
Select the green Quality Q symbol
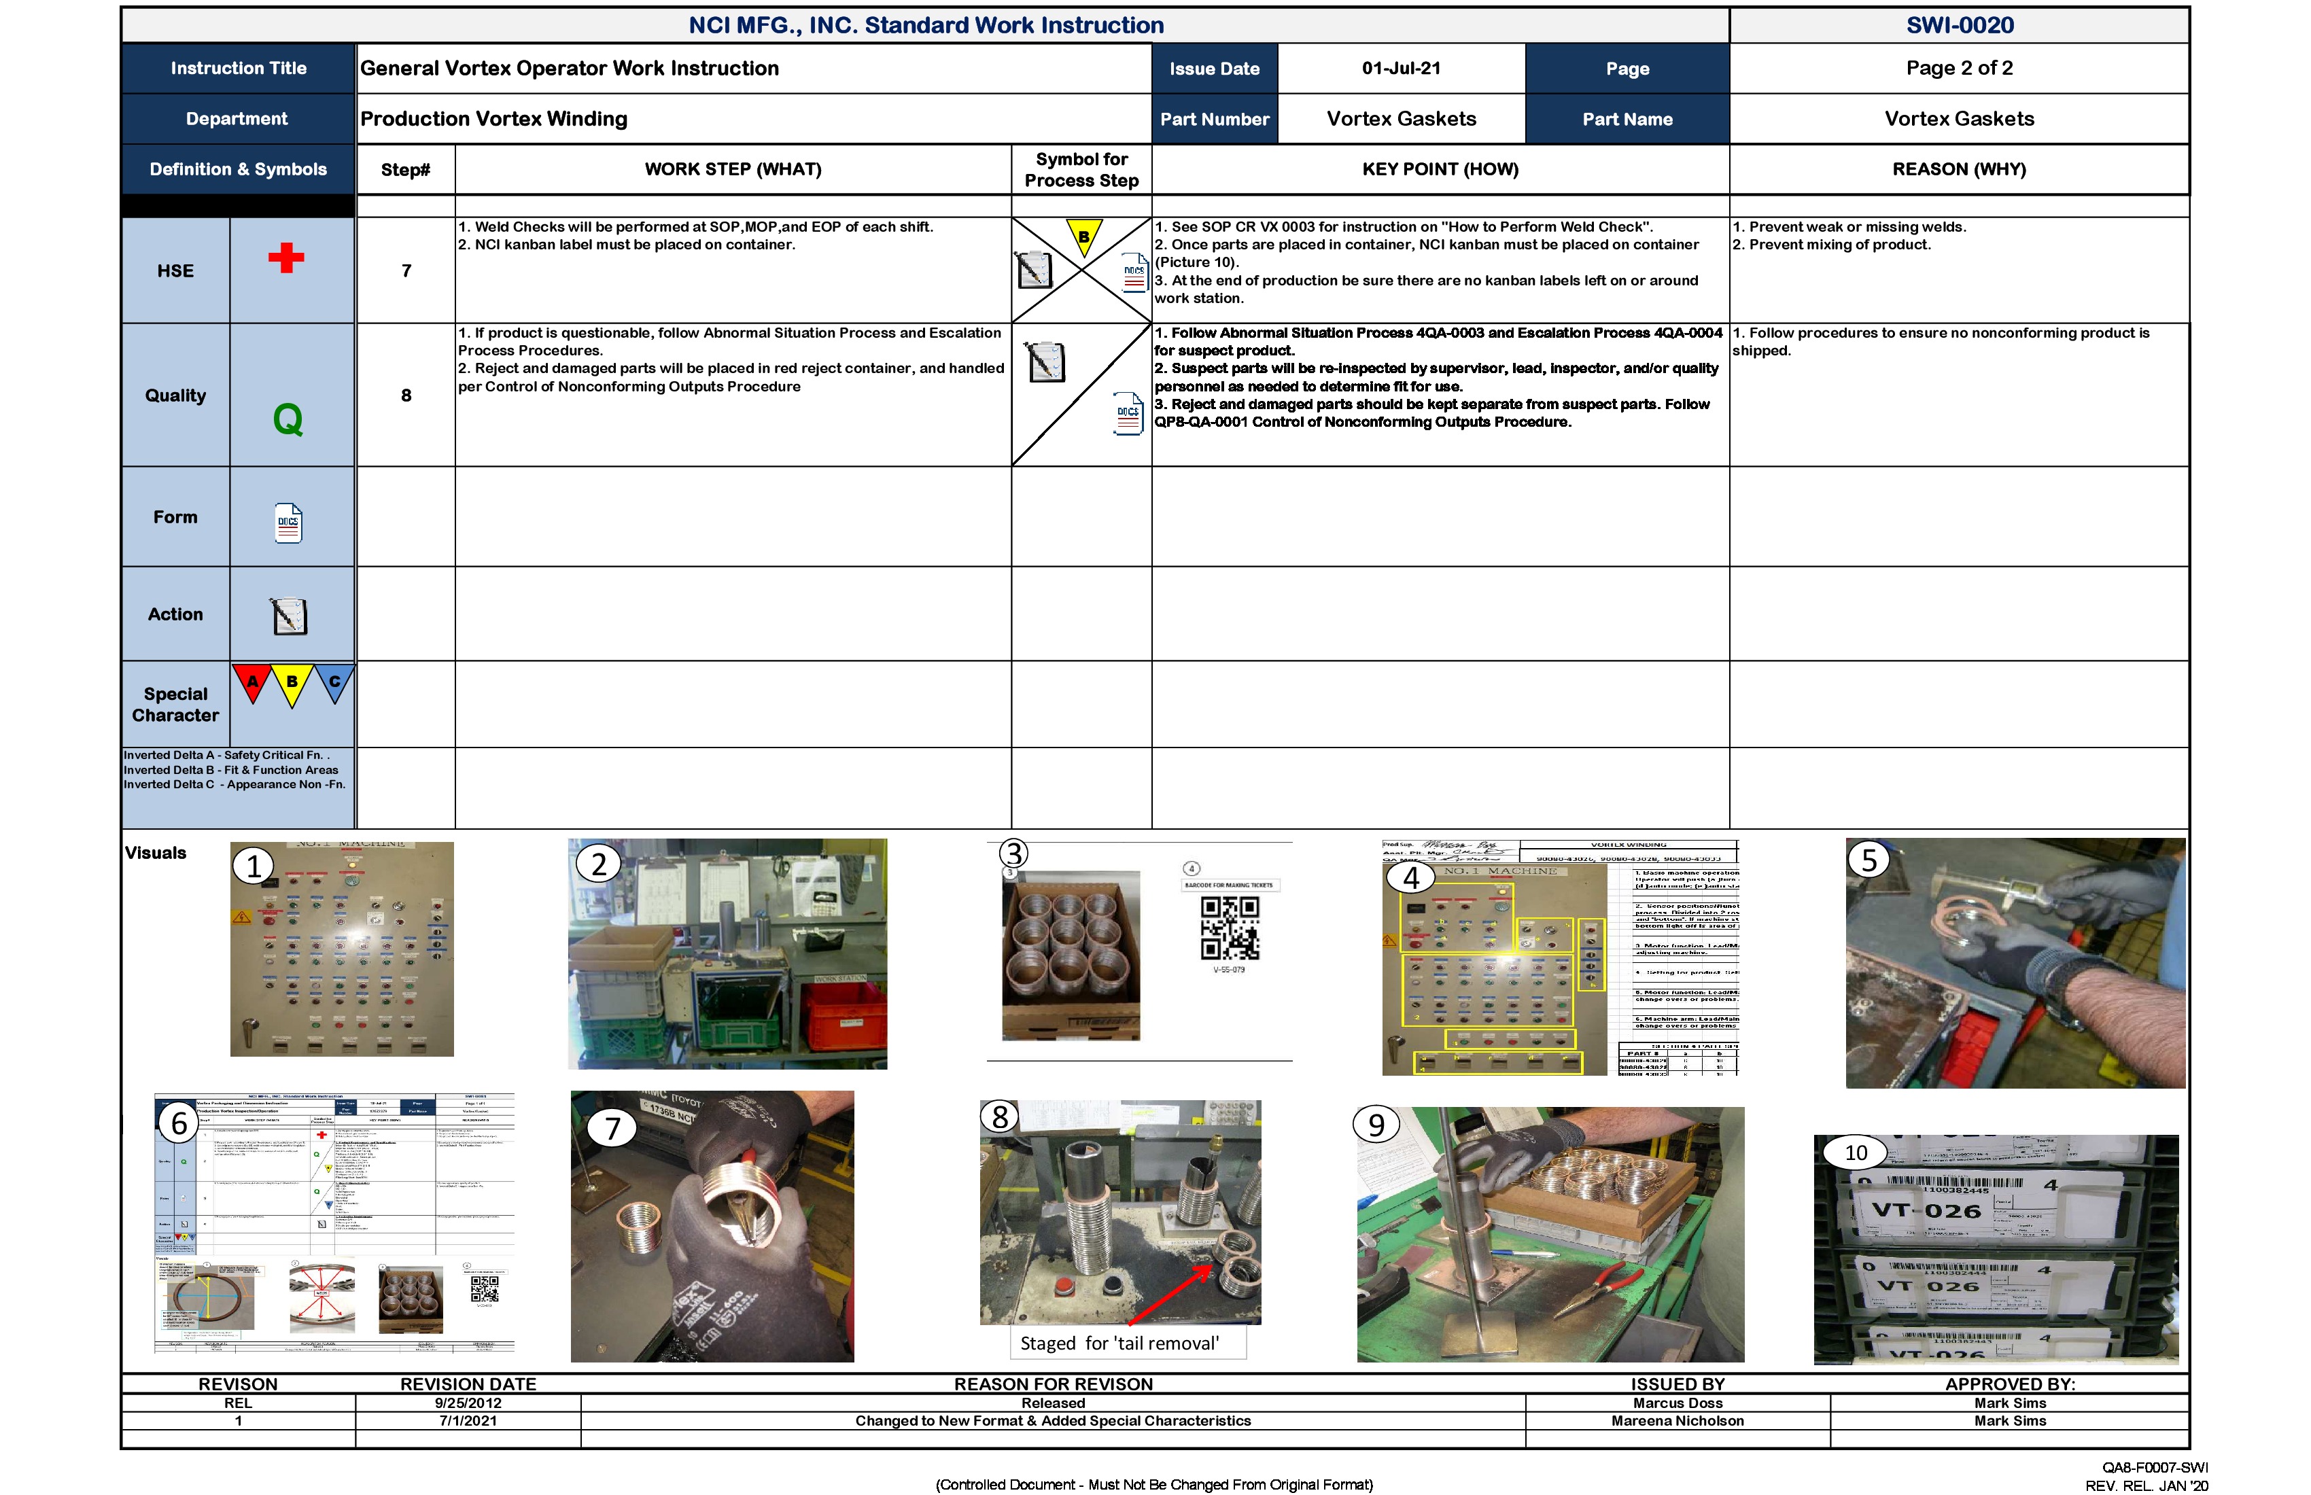(x=290, y=419)
